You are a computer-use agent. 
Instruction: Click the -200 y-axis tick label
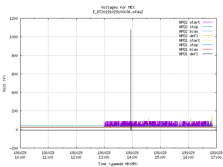(14, 148)
